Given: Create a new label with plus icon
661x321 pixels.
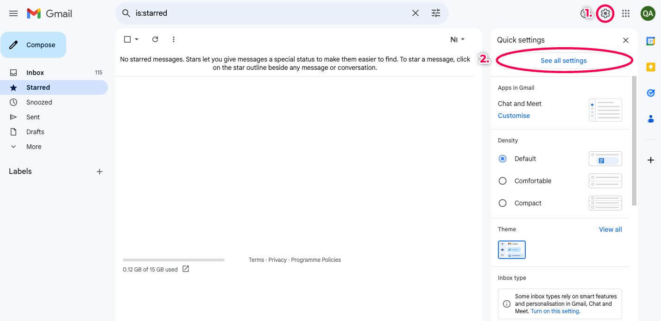Looking at the screenshot, I should [x=99, y=172].
